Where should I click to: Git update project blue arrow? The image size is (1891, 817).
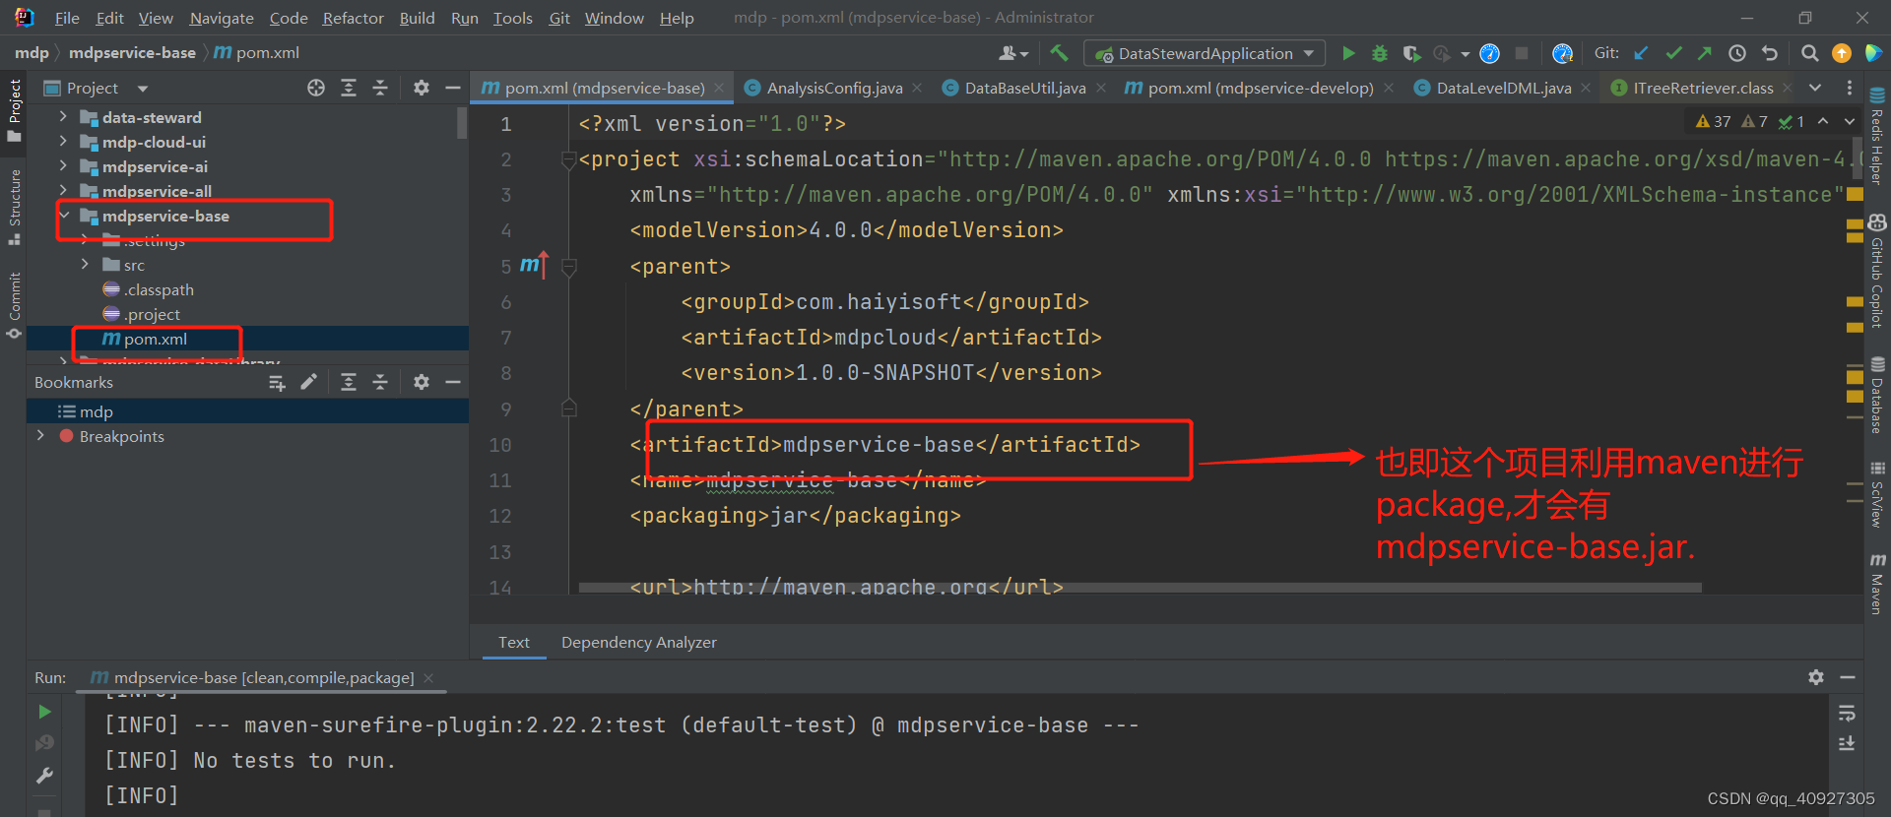1641,53
